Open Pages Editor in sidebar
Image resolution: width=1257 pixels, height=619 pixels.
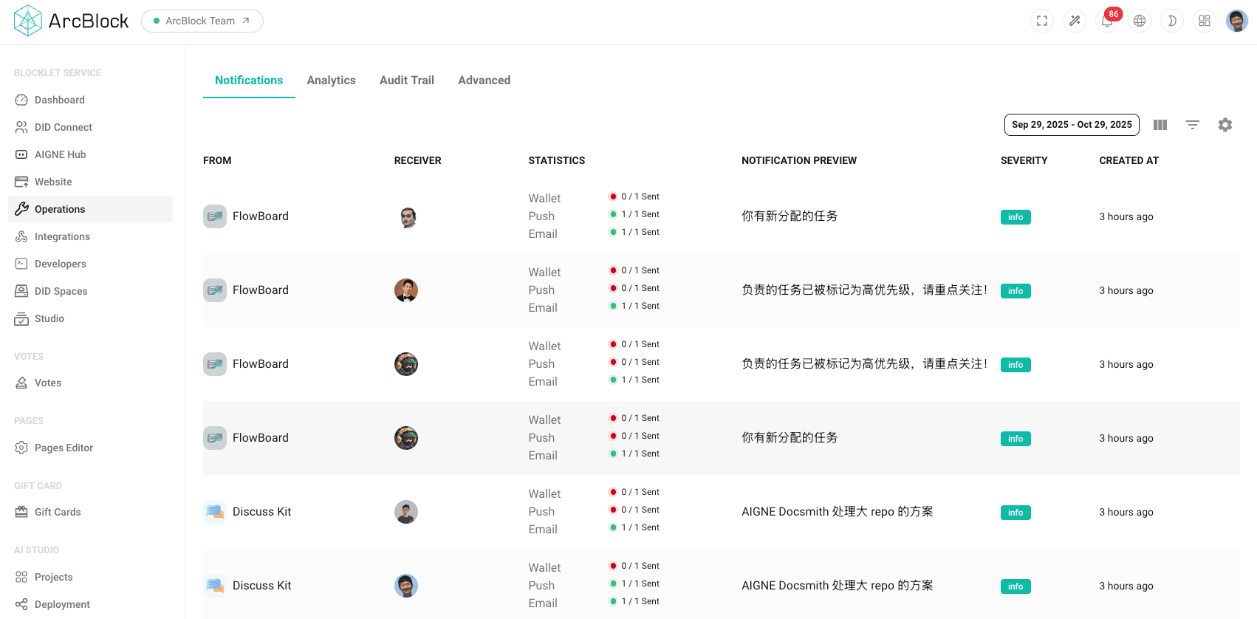90,448
